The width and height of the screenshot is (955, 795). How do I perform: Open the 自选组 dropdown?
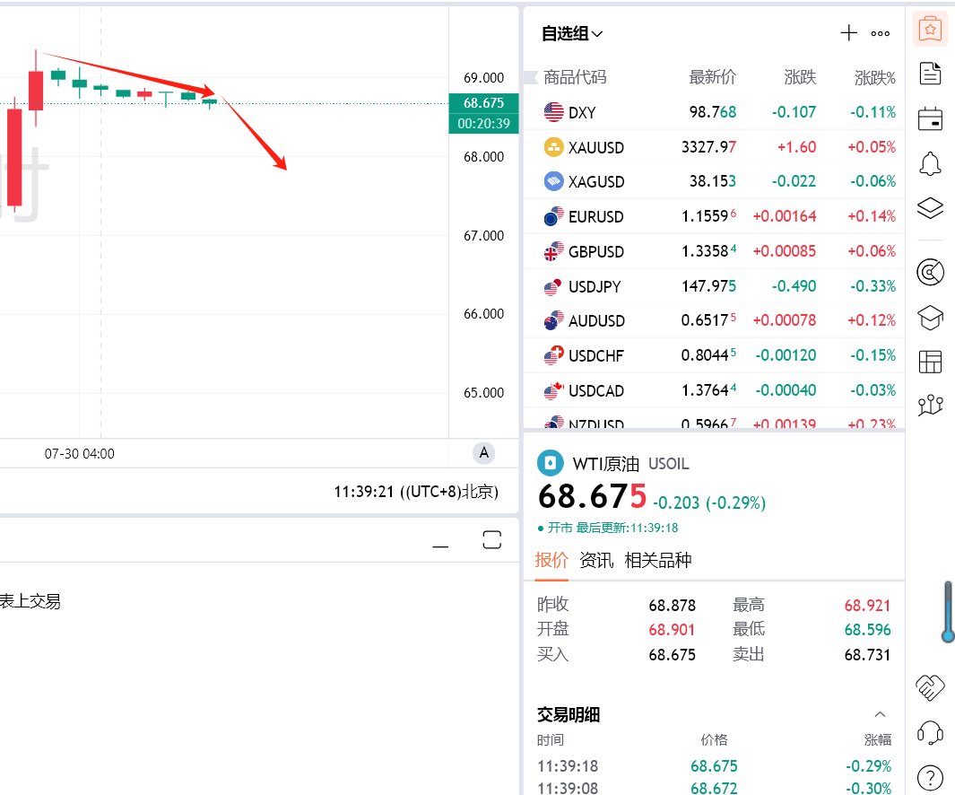coord(571,32)
